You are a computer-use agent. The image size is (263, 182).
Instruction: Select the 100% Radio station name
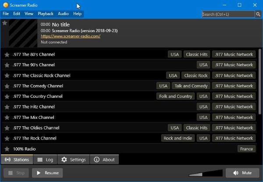[x=24, y=149]
